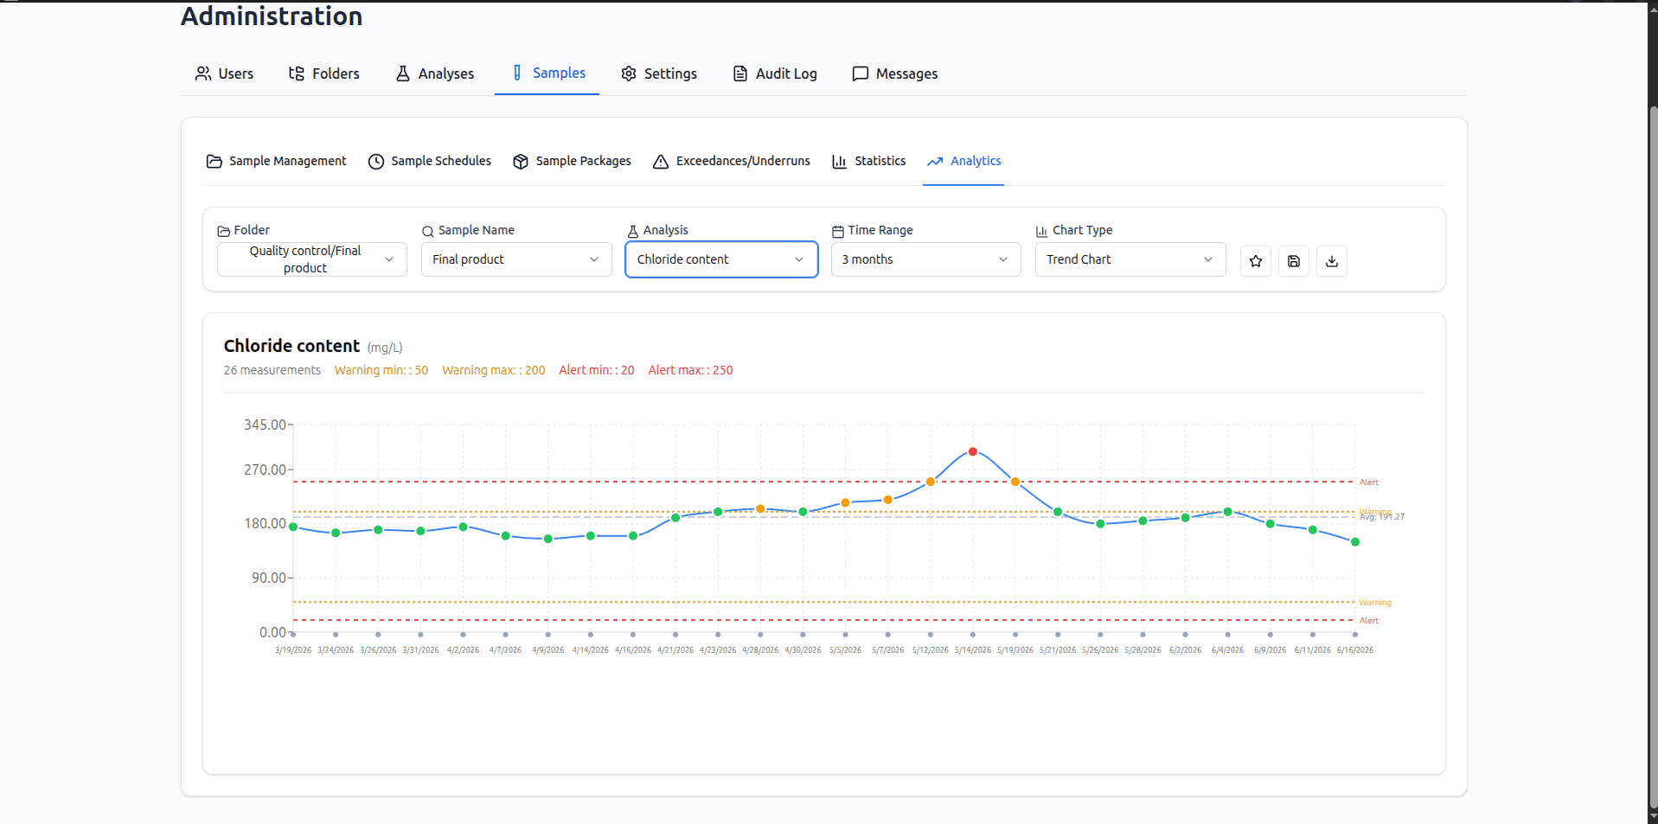Viewport: 1658px width, 824px height.
Task: Click the download chart icon button
Action: (1332, 261)
